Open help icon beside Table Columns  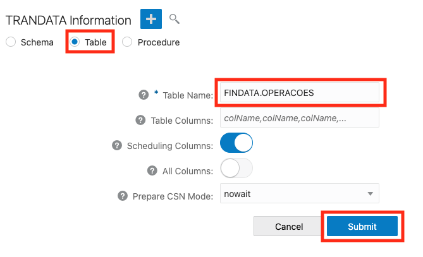pyautogui.click(x=140, y=120)
